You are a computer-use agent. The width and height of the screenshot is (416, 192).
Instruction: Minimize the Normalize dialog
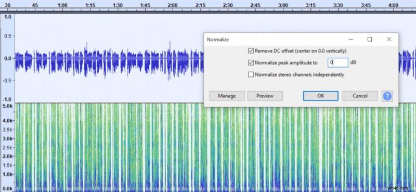(x=351, y=40)
